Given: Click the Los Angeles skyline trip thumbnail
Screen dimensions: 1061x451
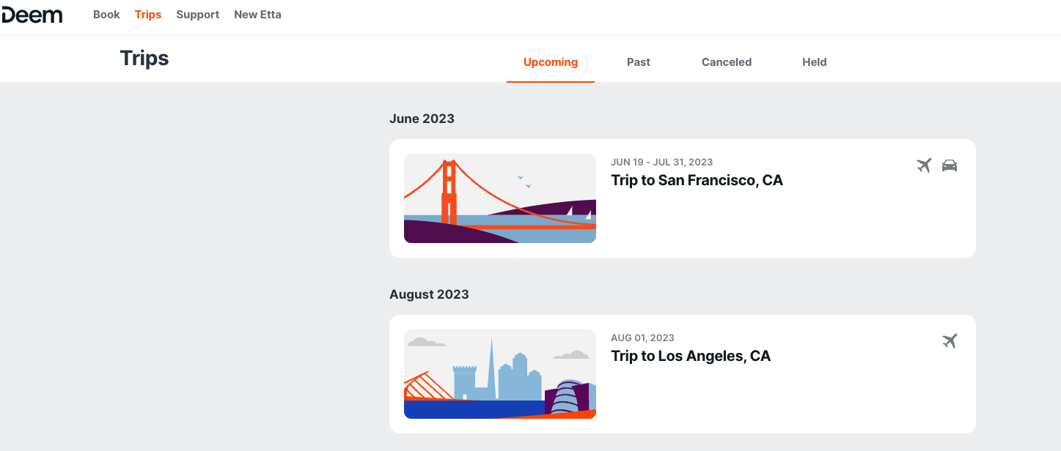Looking at the screenshot, I should coord(499,374).
